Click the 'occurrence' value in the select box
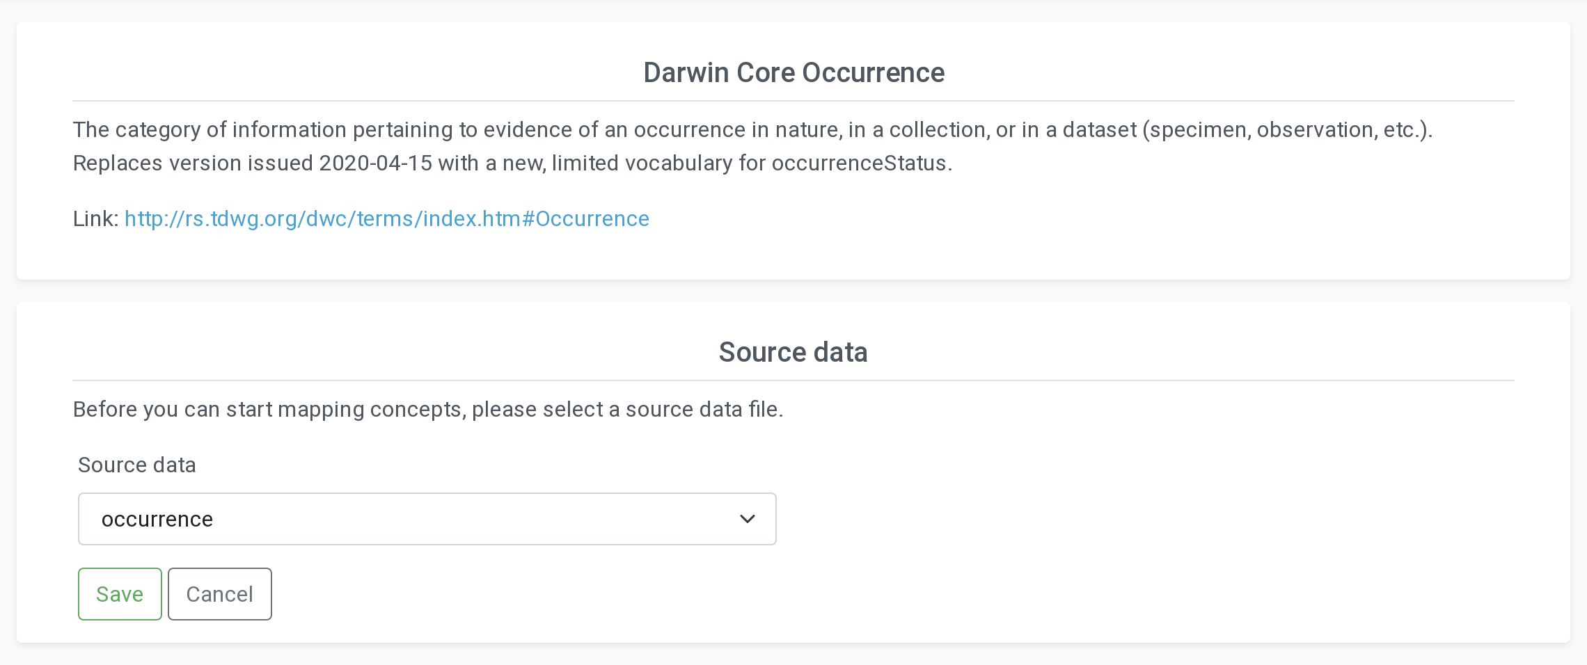 157,520
